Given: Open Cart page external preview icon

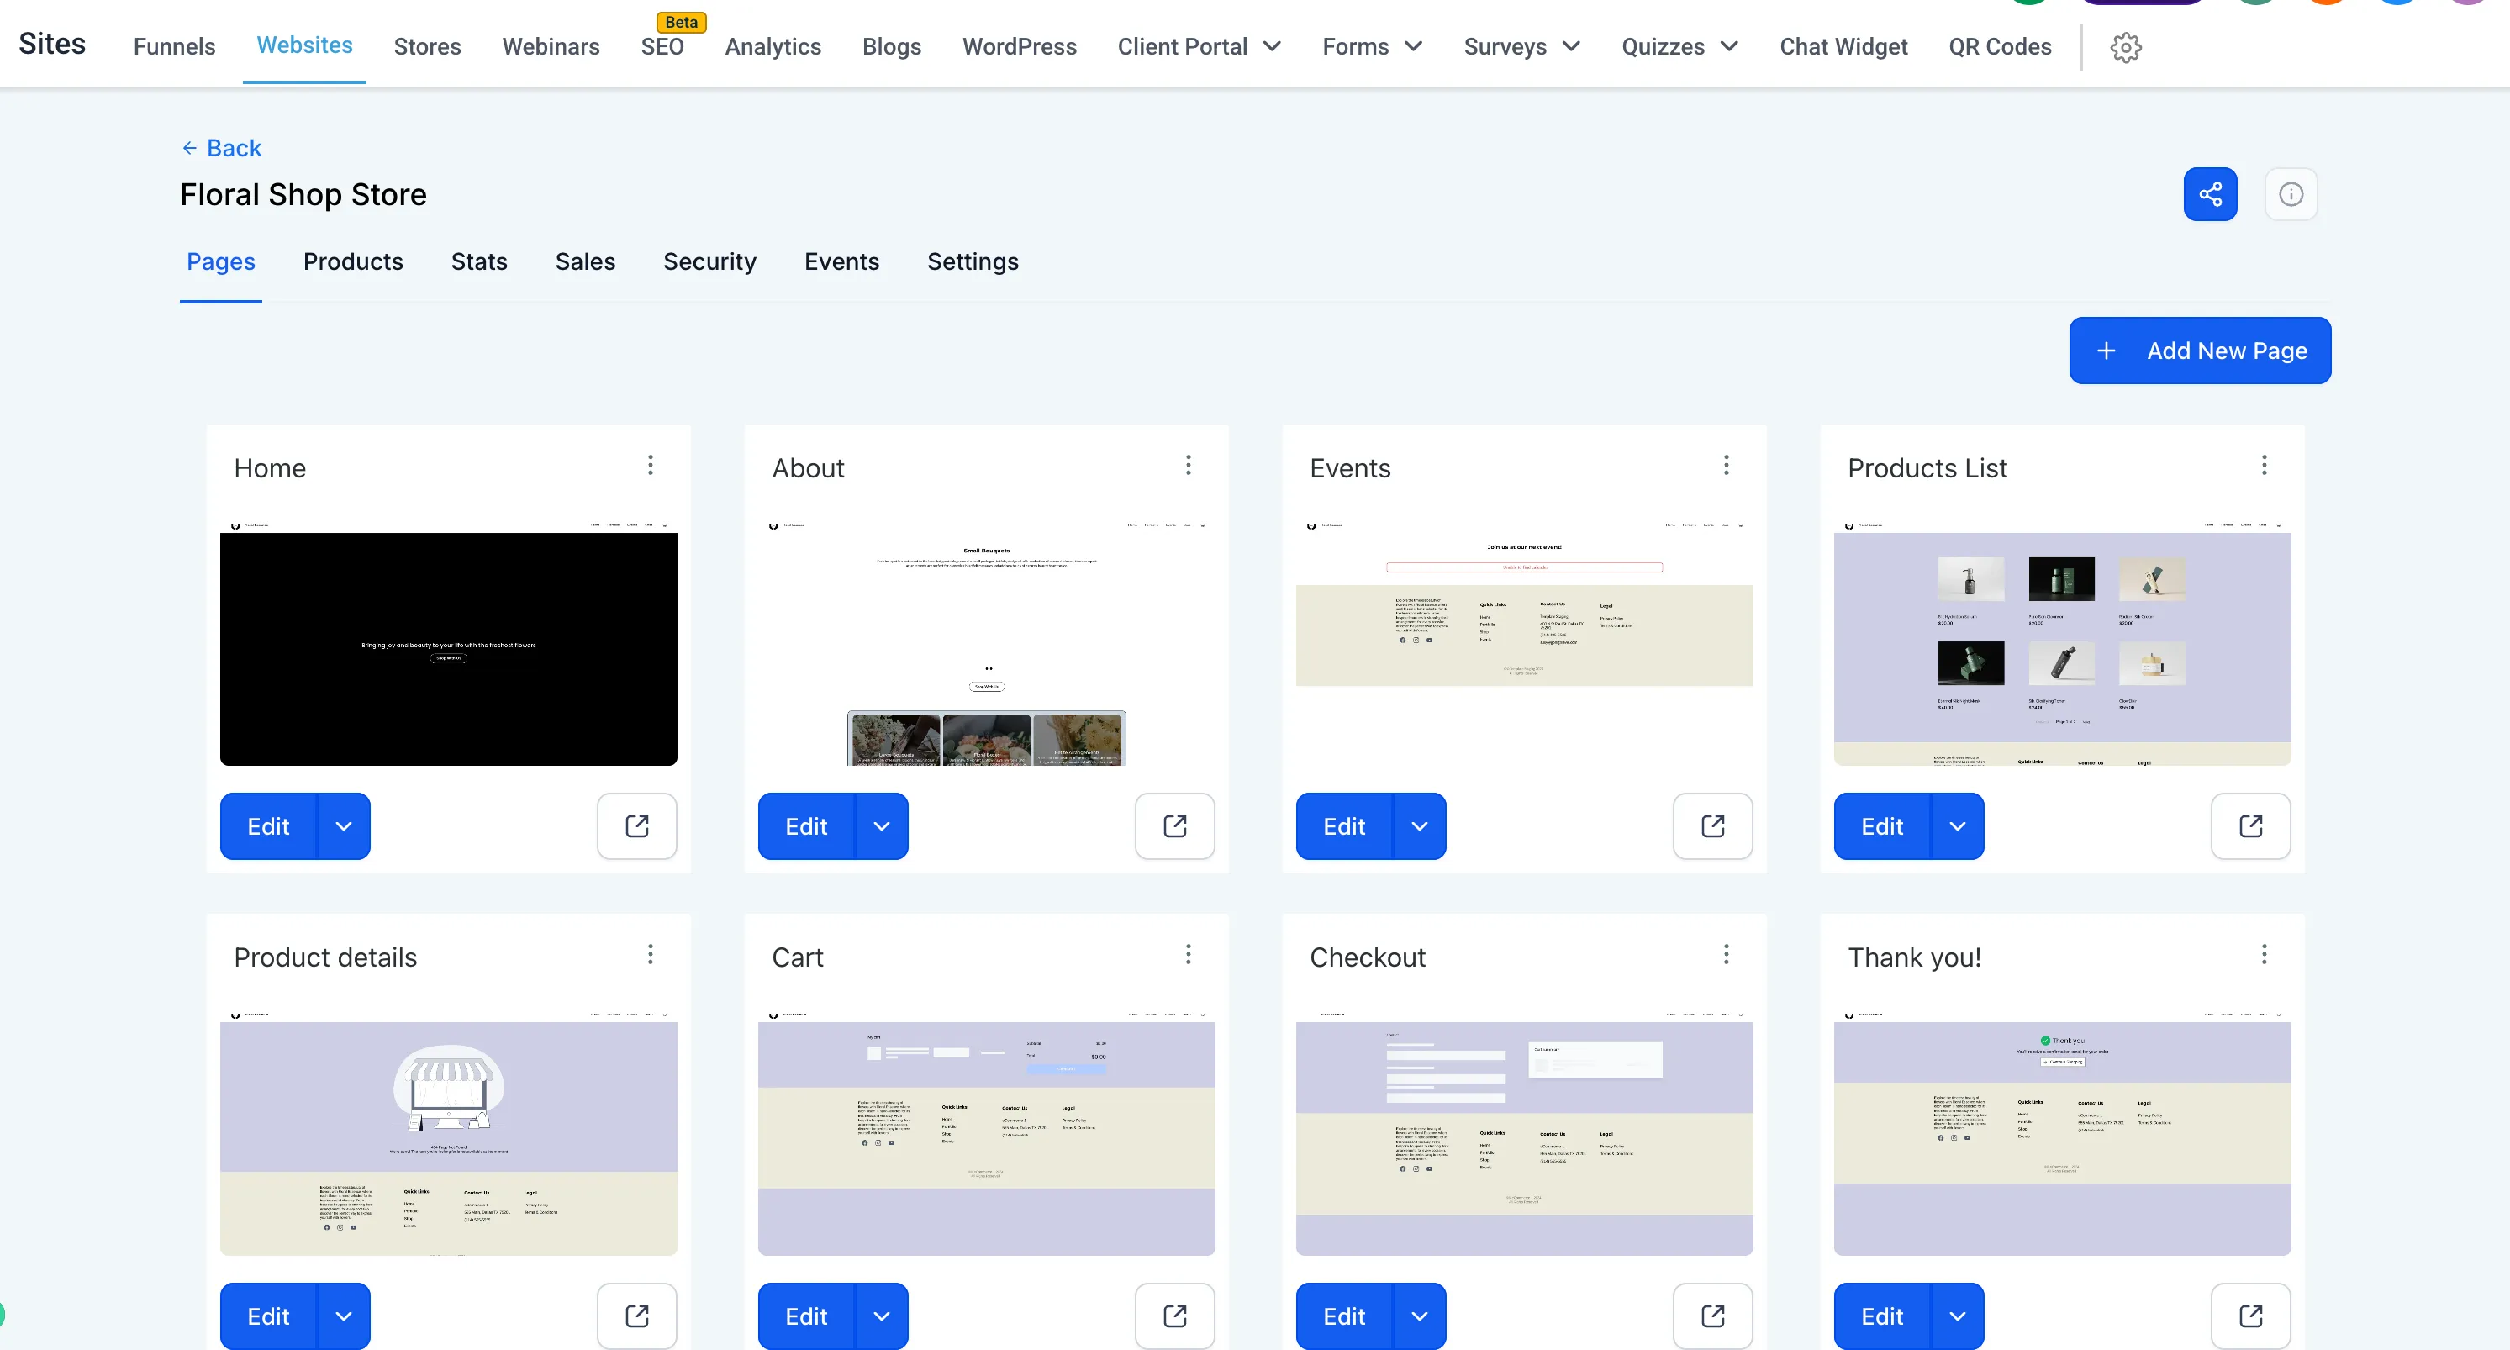Looking at the screenshot, I should point(1174,1316).
